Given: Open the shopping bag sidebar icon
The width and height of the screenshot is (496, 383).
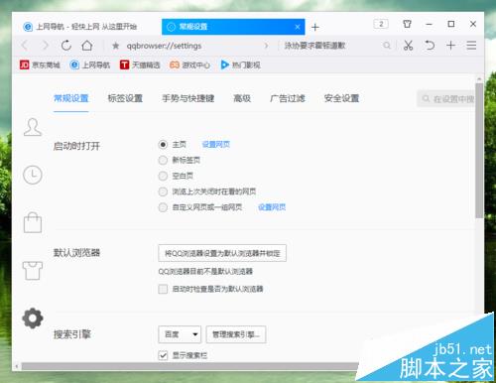Looking at the screenshot, I should click(33, 222).
